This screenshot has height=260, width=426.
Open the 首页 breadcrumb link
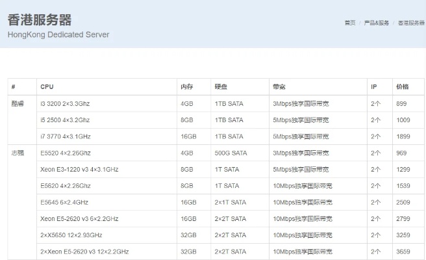click(350, 23)
